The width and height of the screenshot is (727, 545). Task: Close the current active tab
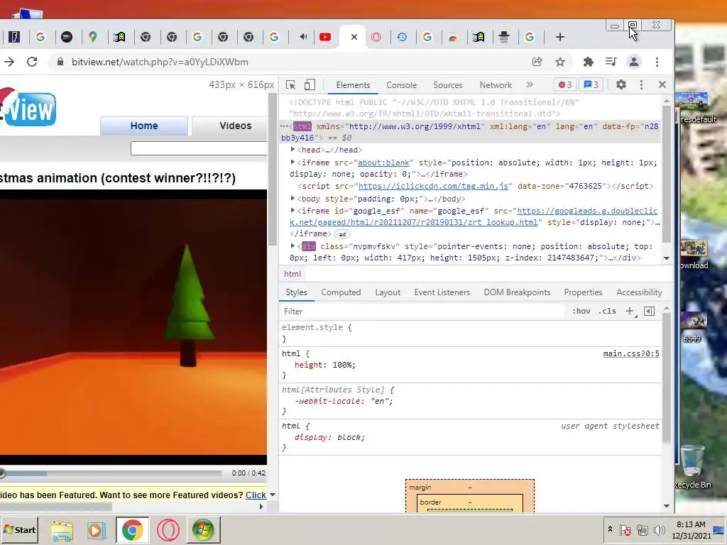coord(354,37)
